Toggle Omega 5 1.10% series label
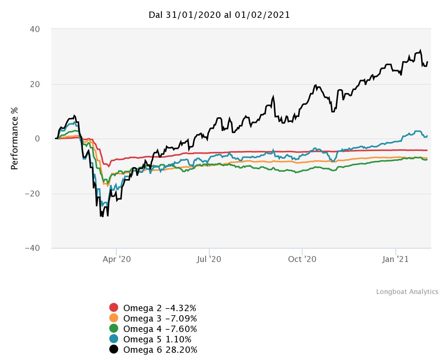This screenshot has width=446, height=358. click(157, 339)
